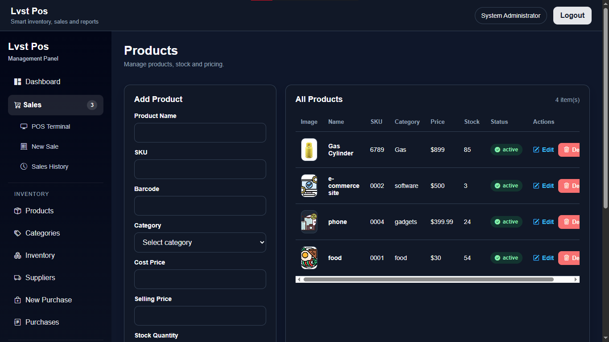Click the active status badge for food
The image size is (609, 342).
point(506,258)
